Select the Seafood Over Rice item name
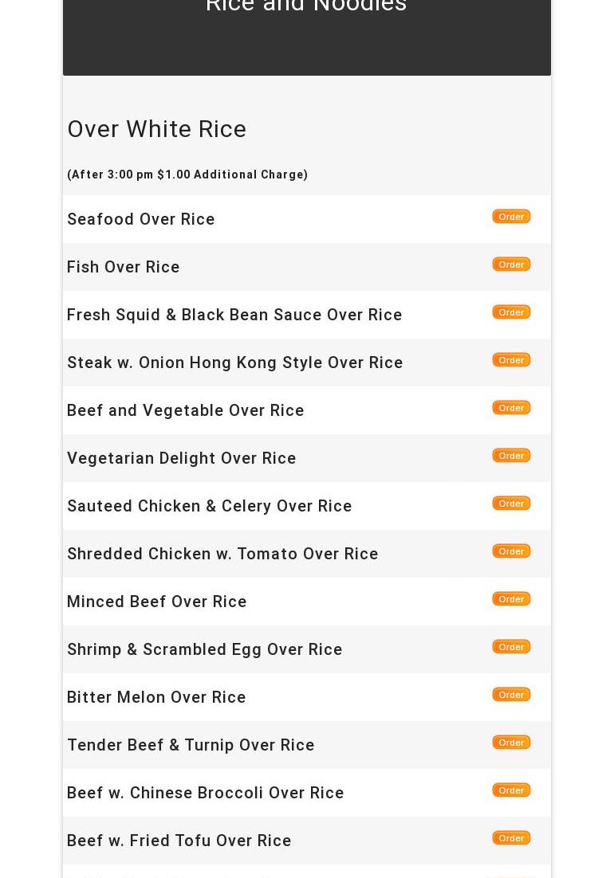Screen dimensions: 614x878 coord(141,219)
